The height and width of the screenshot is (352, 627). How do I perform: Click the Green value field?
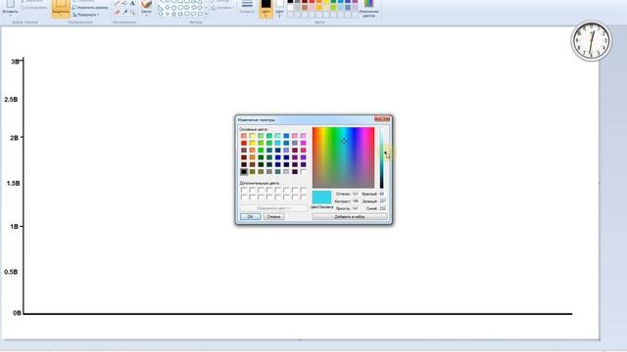click(x=383, y=201)
